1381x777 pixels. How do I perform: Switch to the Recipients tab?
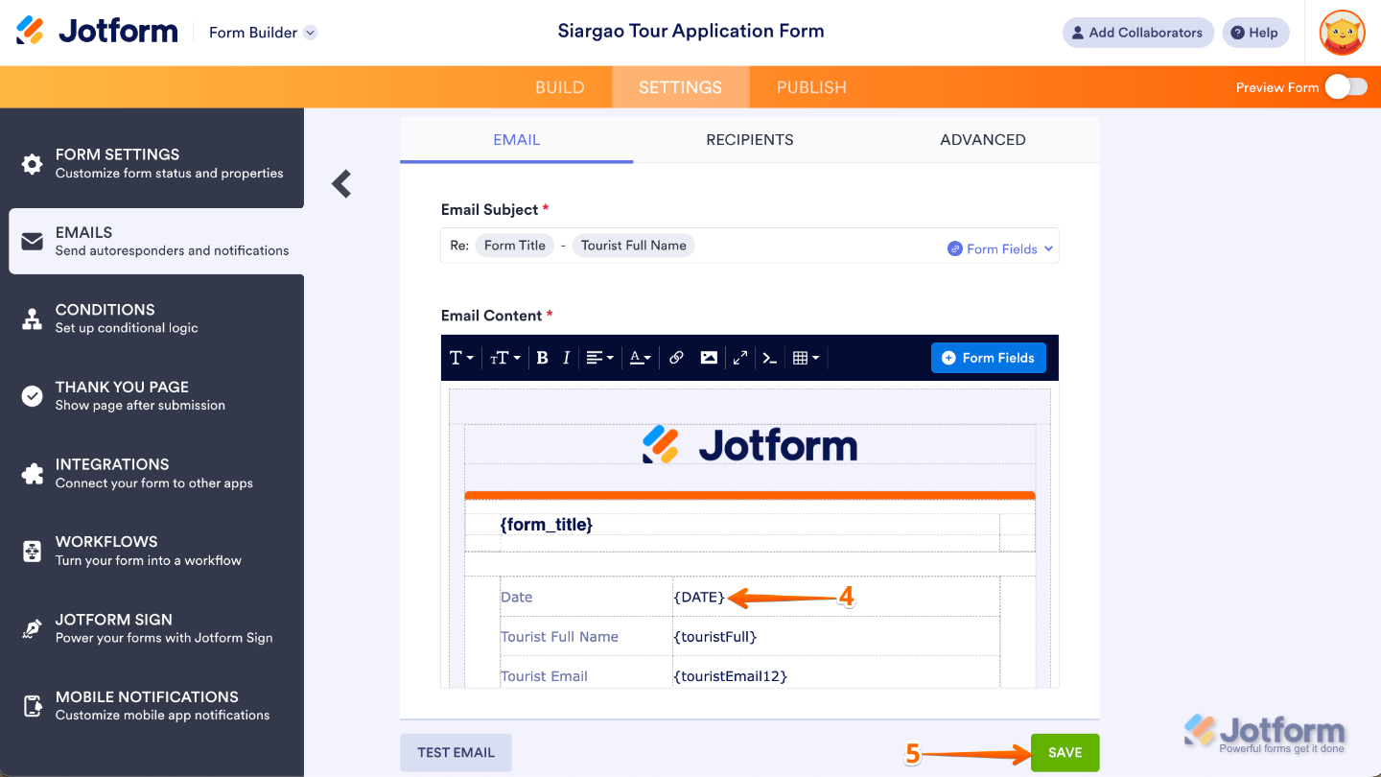click(x=750, y=139)
